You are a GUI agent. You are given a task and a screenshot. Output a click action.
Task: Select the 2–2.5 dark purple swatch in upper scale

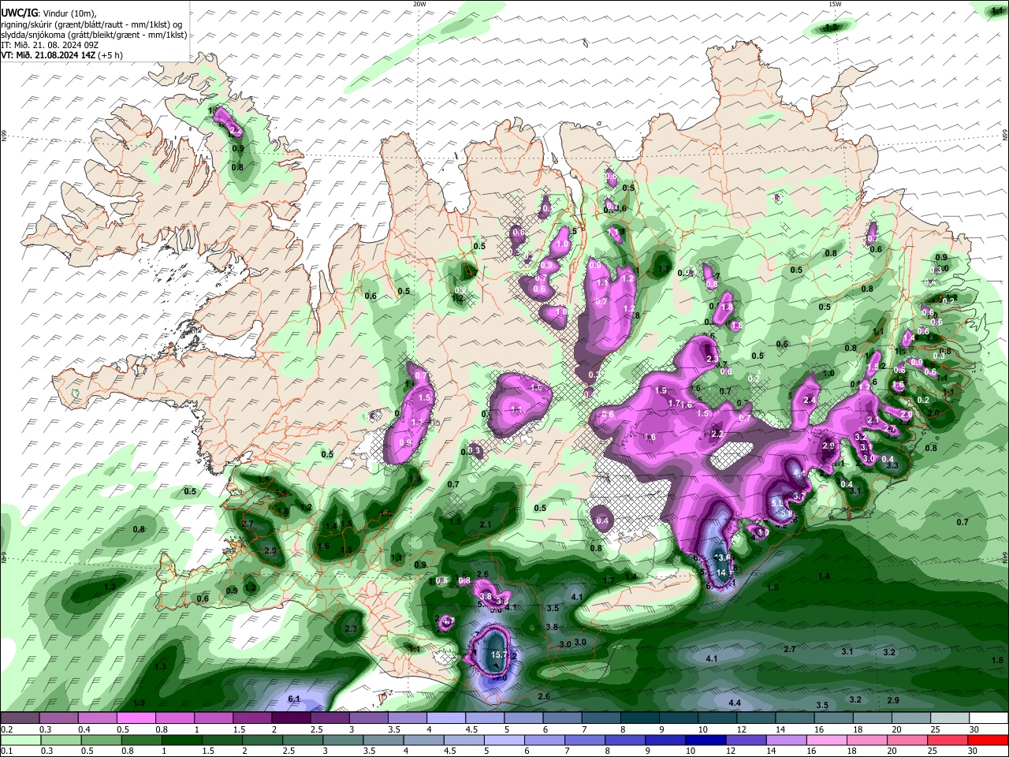291,718
